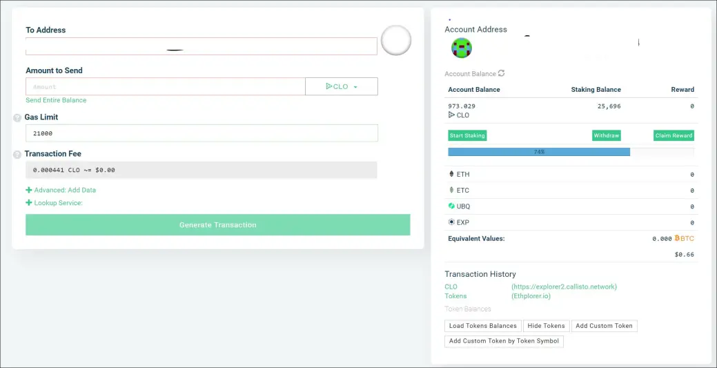Click Add Custom Token button
The width and height of the screenshot is (717, 368).
pyautogui.click(x=604, y=326)
